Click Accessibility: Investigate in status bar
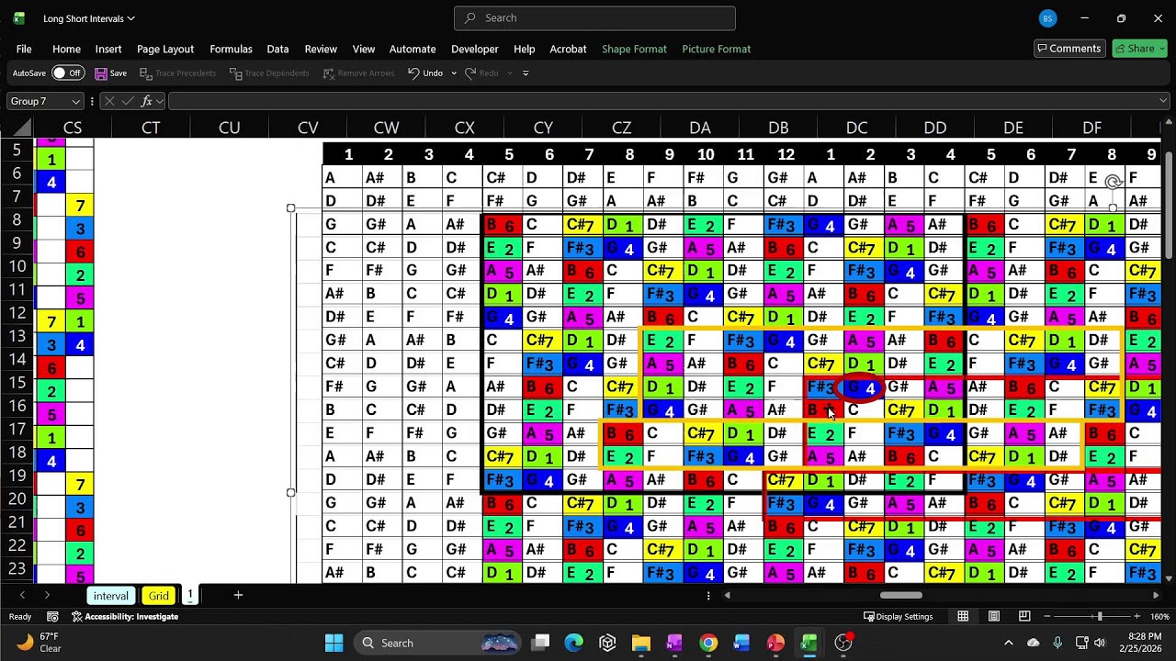1176x661 pixels. click(124, 617)
